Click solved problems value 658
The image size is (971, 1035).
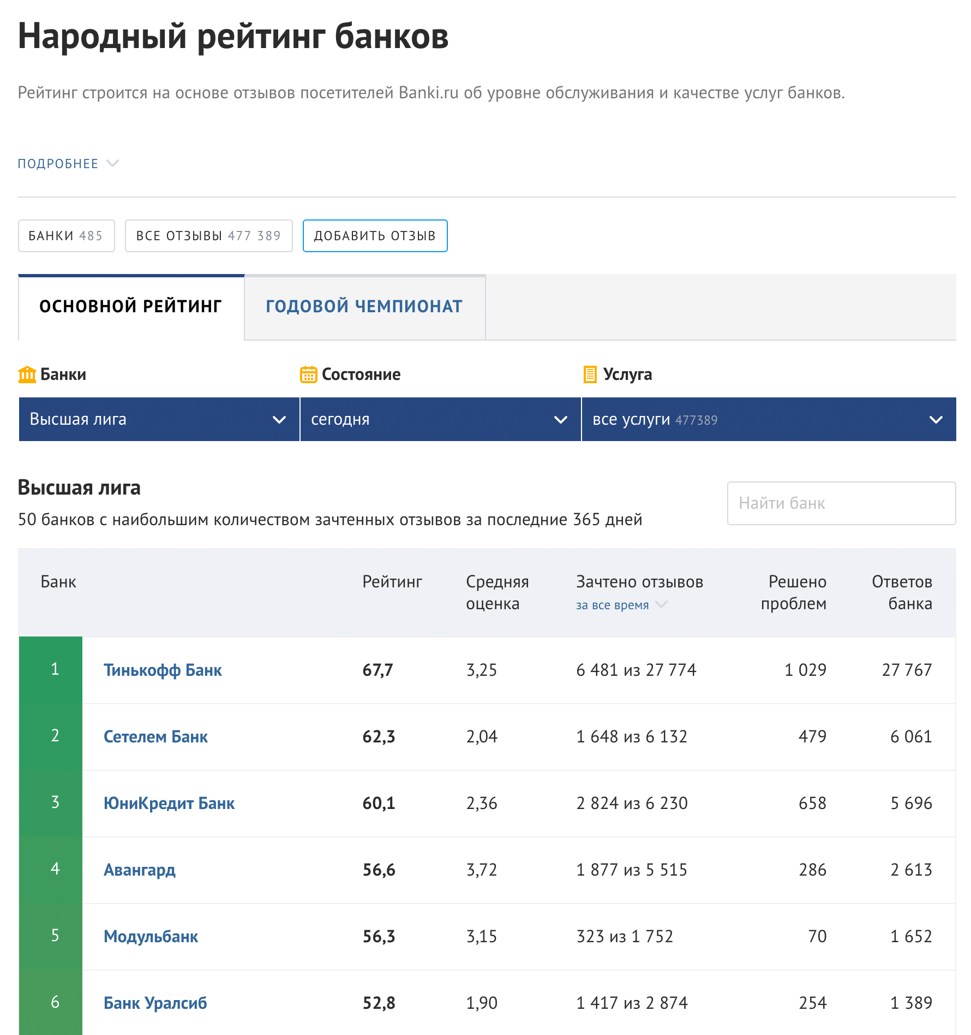tap(813, 803)
